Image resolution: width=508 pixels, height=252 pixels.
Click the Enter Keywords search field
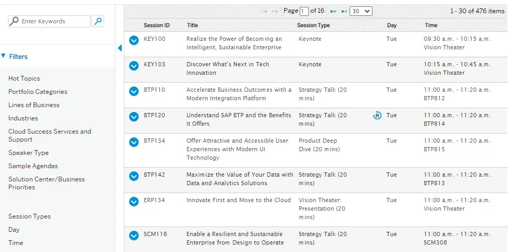point(49,21)
